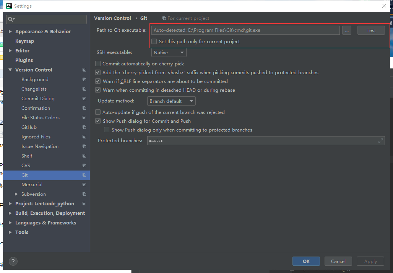This screenshot has width=393, height=273.
Task: Click the browse ellipsis button for Git path
Action: pos(347,30)
